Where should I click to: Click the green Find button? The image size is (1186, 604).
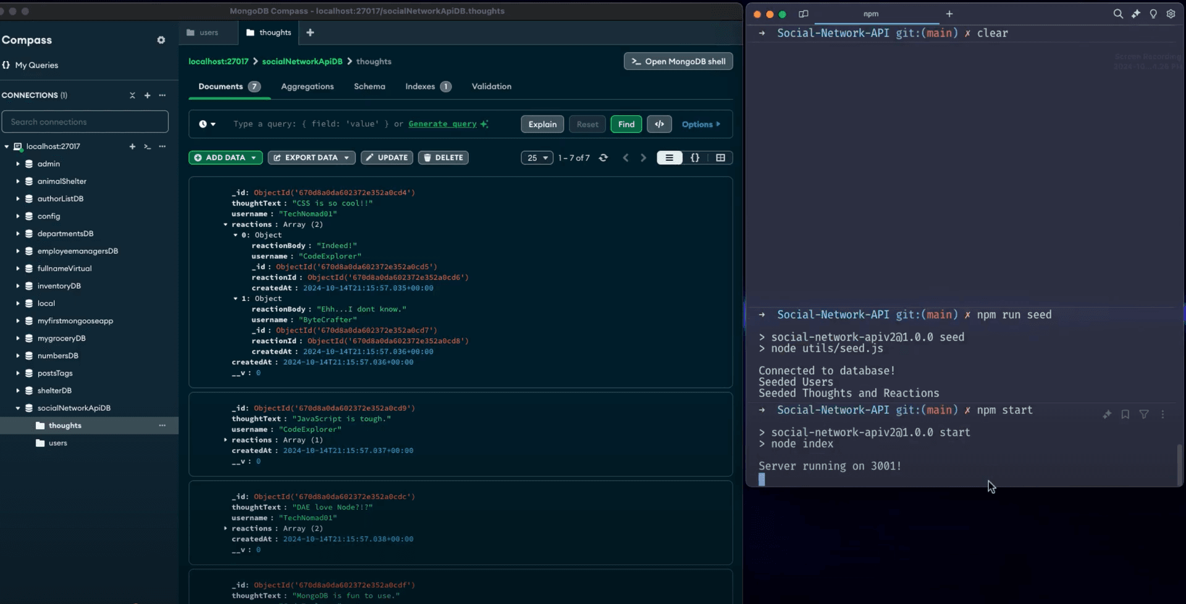coord(626,124)
